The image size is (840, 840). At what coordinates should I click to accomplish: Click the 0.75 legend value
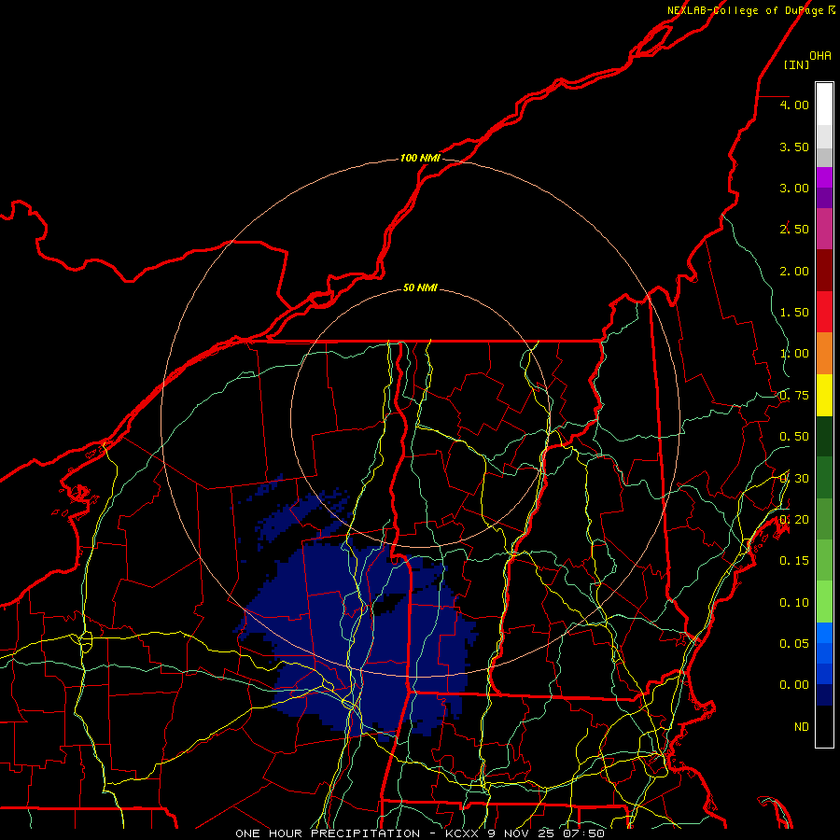click(794, 396)
